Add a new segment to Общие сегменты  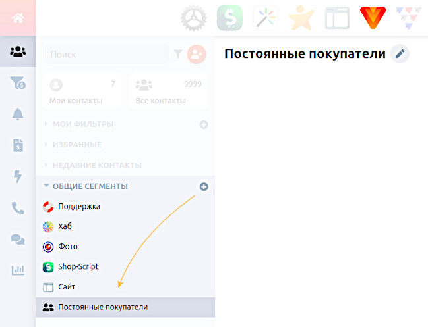(204, 187)
